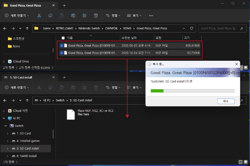Expand the 1: SD Card tree node
The image size is (250, 166).
pos(7,133)
